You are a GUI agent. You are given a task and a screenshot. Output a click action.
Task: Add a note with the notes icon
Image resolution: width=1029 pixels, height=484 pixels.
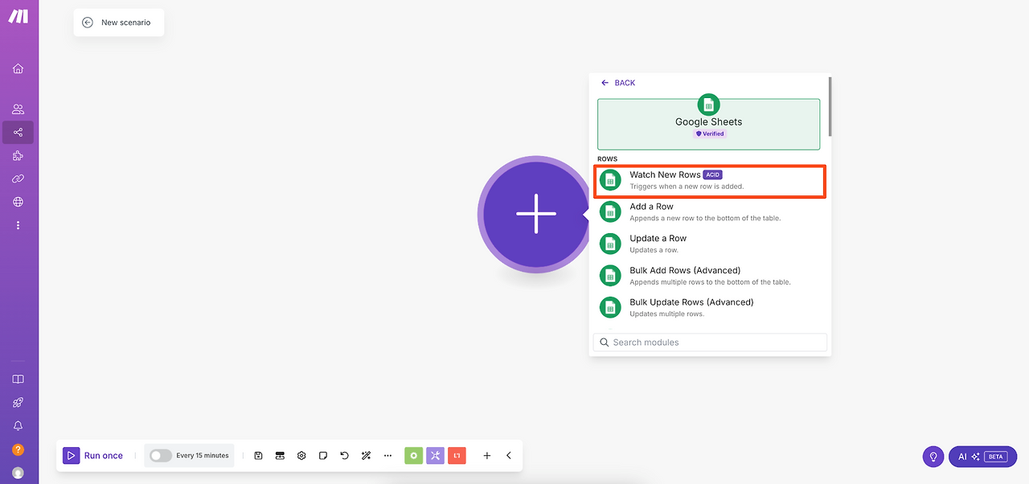(323, 456)
